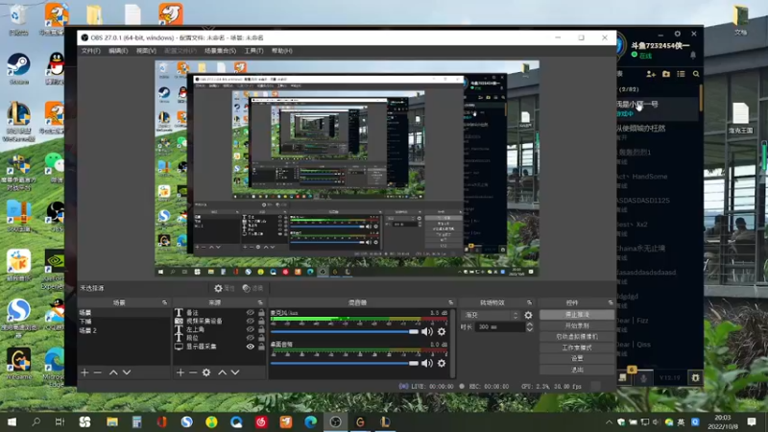Click 退出 button in 控件 panel
This screenshot has width=768, height=432.
(x=577, y=370)
